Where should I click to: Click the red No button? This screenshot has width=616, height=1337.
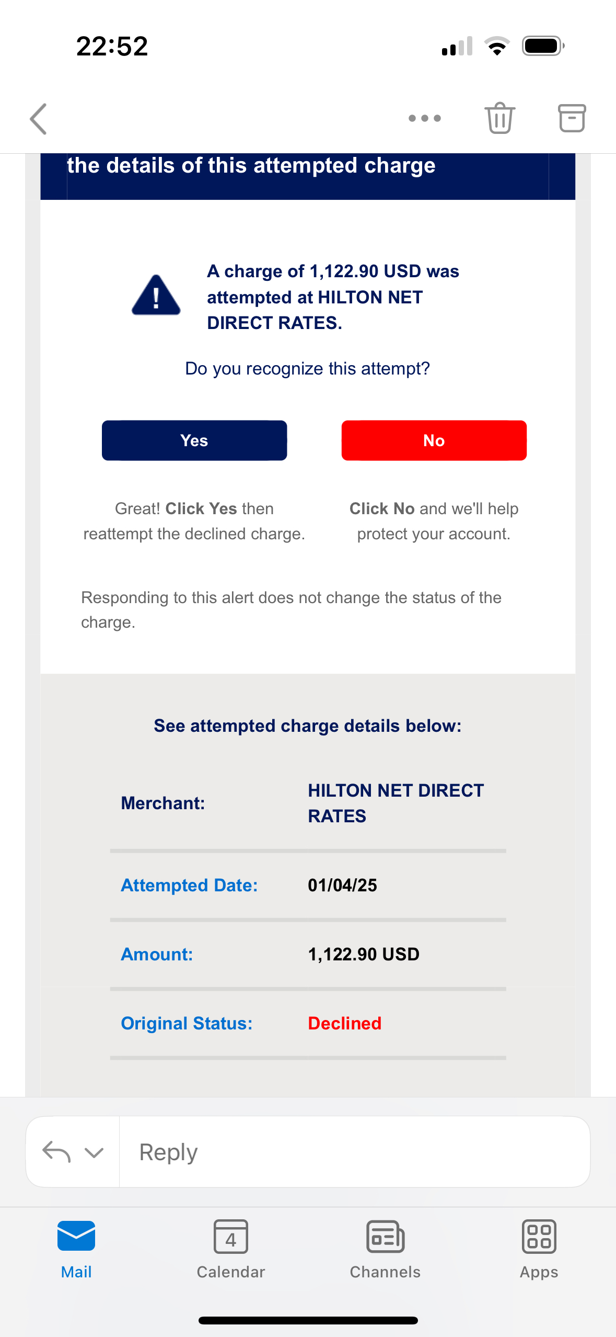[434, 440]
